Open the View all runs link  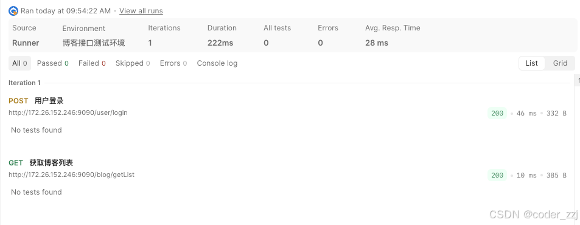tap(141, 11)
